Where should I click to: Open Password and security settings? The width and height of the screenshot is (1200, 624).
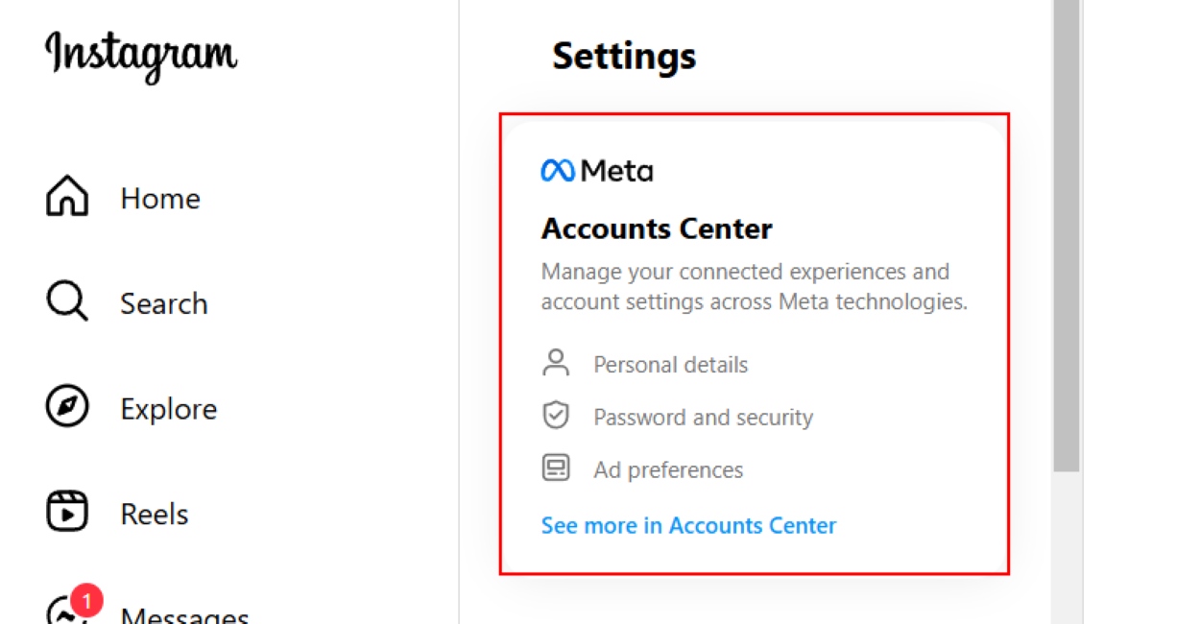tap(704, 417)
